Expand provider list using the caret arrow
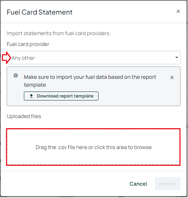Viewport: 188px width, 198px height. coord(177,58)
